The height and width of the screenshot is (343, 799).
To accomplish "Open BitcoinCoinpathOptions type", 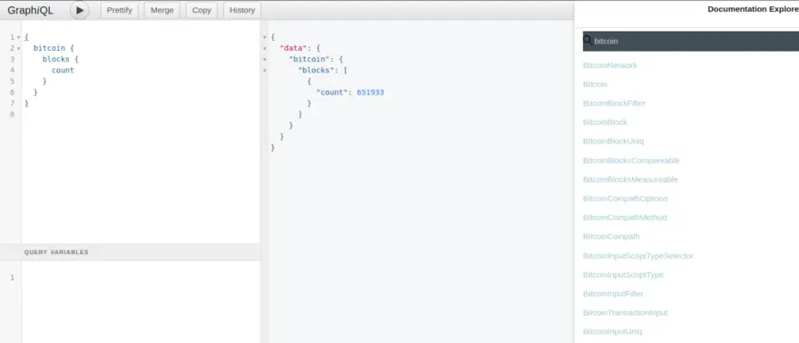I will coord(626,199).
